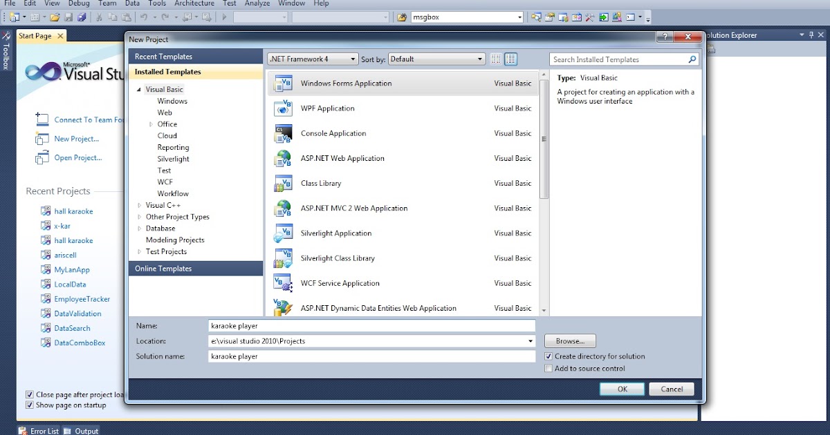Open the .NET Framework 4 dropdown
The image size is (830, 435).
[x=313, y=59]
